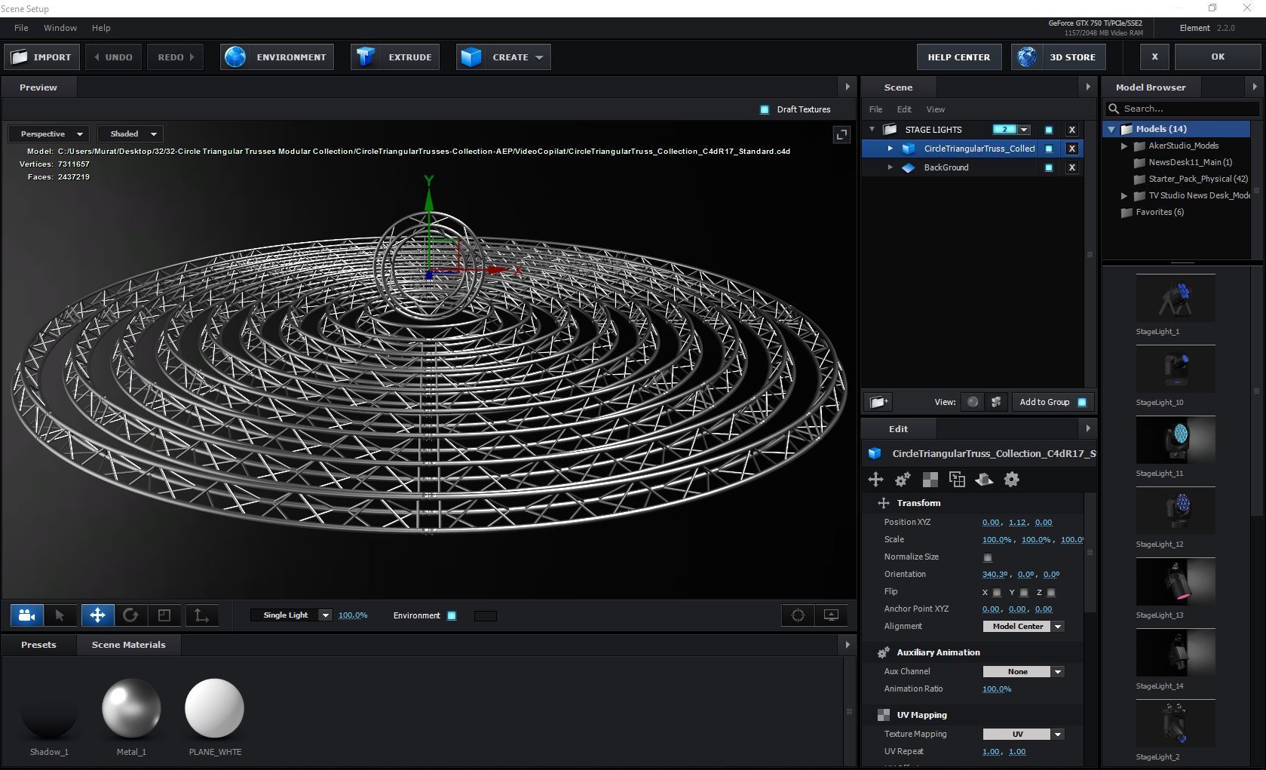Activate the Move tool in preview toolbar
Image resolution: width=1266 pixels, height=770 pixels.
click(97, 615)
